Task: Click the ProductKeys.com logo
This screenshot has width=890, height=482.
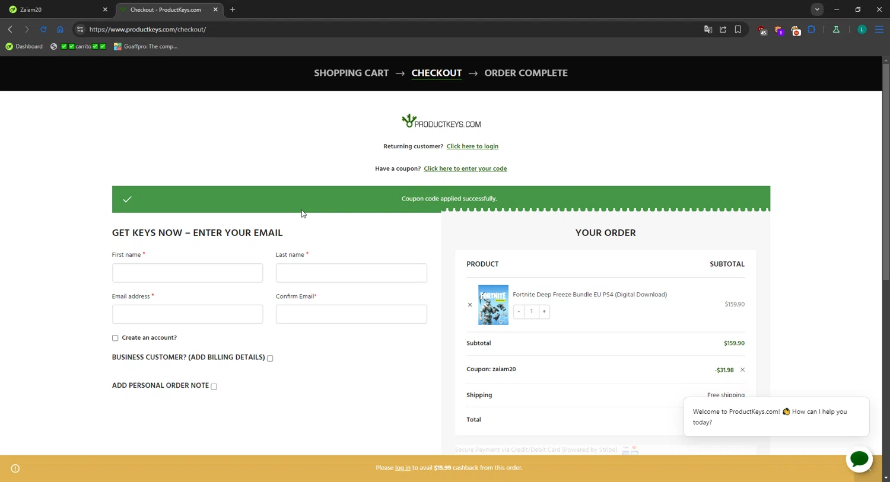Action: pos(441,122)
